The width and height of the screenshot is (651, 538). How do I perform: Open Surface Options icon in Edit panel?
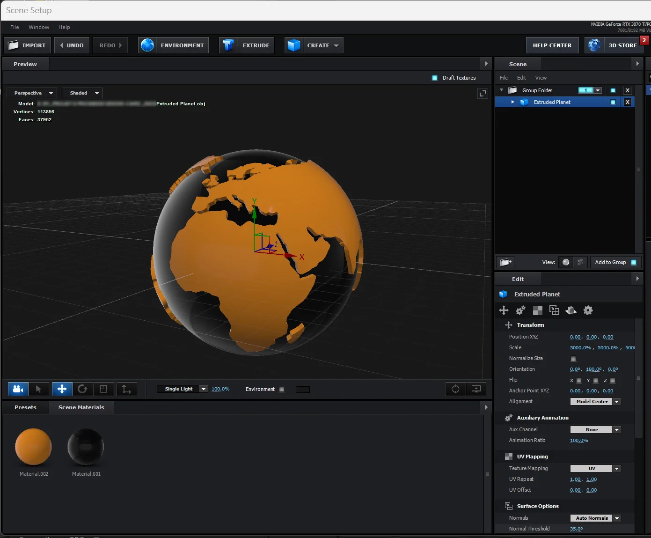[571, 310]
